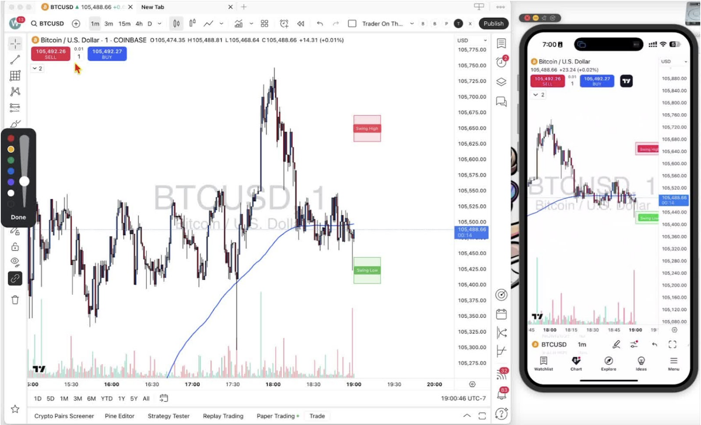The width and height of the screenshot is (701, 425).
Task: Toggle the lock all drawings icon
Action: [x=15, y=247]
